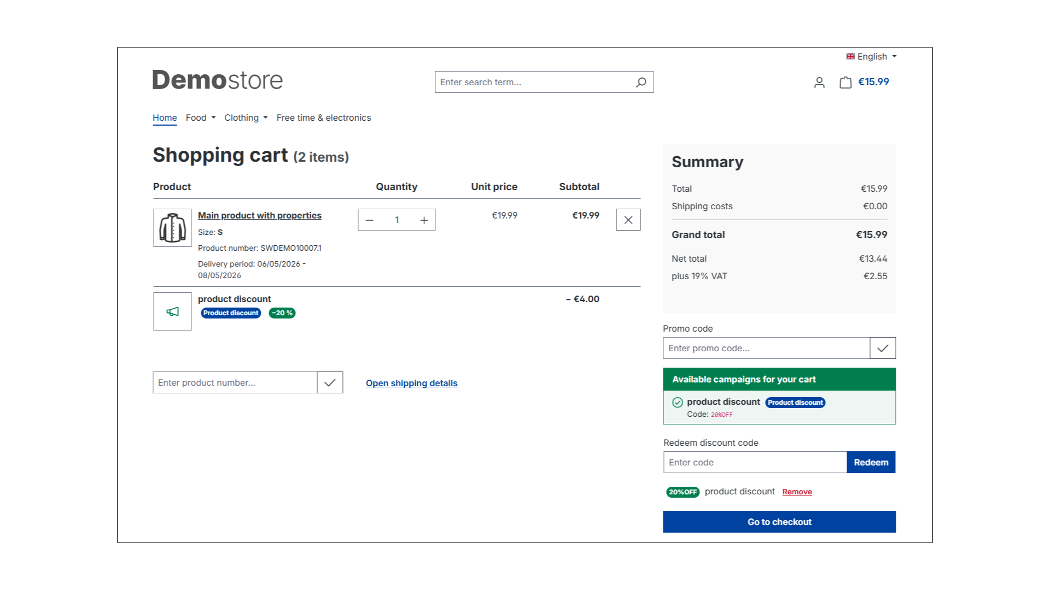Apply promo code with checkmark button

(883, 348)
